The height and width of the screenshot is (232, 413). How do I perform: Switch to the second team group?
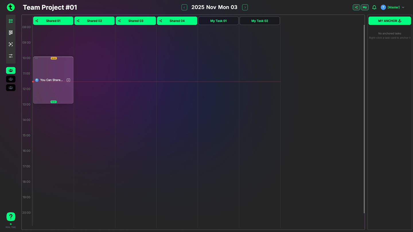click(x=11, y=79)
